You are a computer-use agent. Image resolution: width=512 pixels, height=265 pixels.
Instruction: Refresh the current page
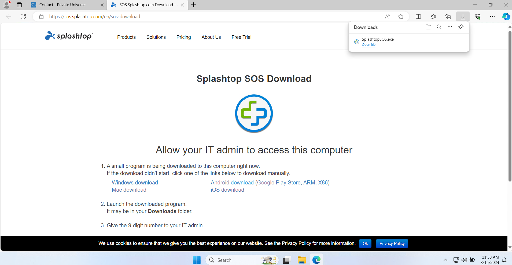23,17
